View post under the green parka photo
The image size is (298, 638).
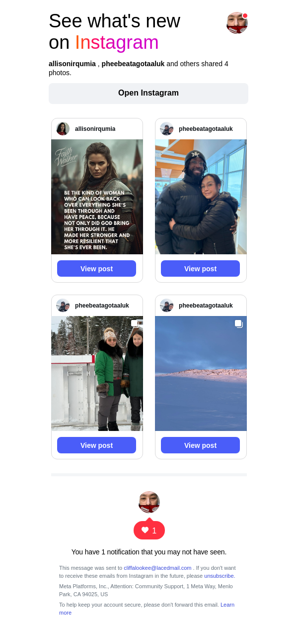click(x=96, y=445)
